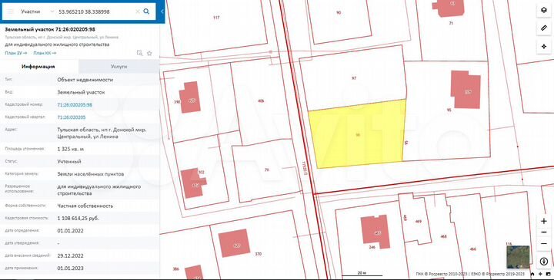Zoom out with the minus button
This screenshot has height=280, width=554.
click(x=544, y=244)
